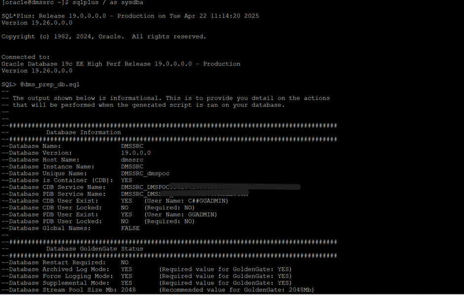Click the Recommended value for GoldenGate: 2048Mb text
The image size is (464, 295).
coord(237,290)
